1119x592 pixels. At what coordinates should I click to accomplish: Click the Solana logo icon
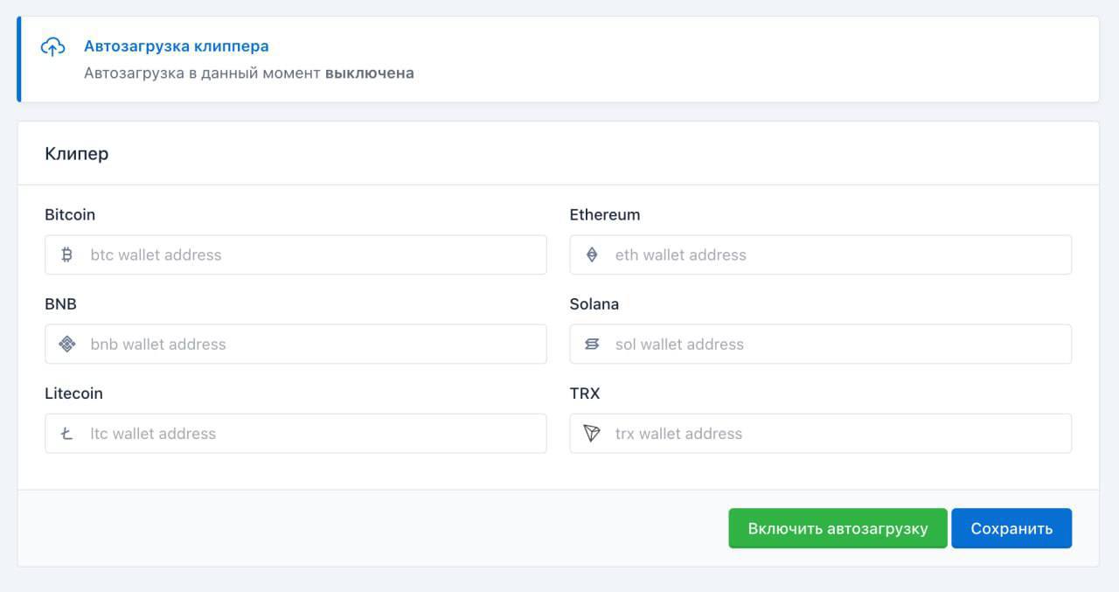point(592,344)
